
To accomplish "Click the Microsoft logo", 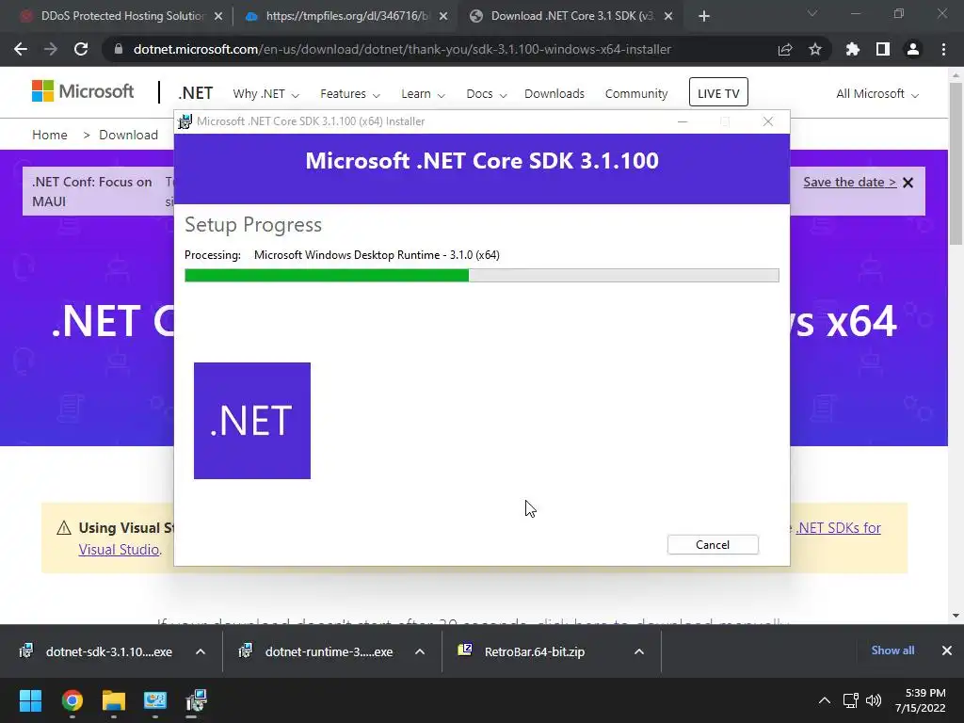I will (x=83, y=91).
